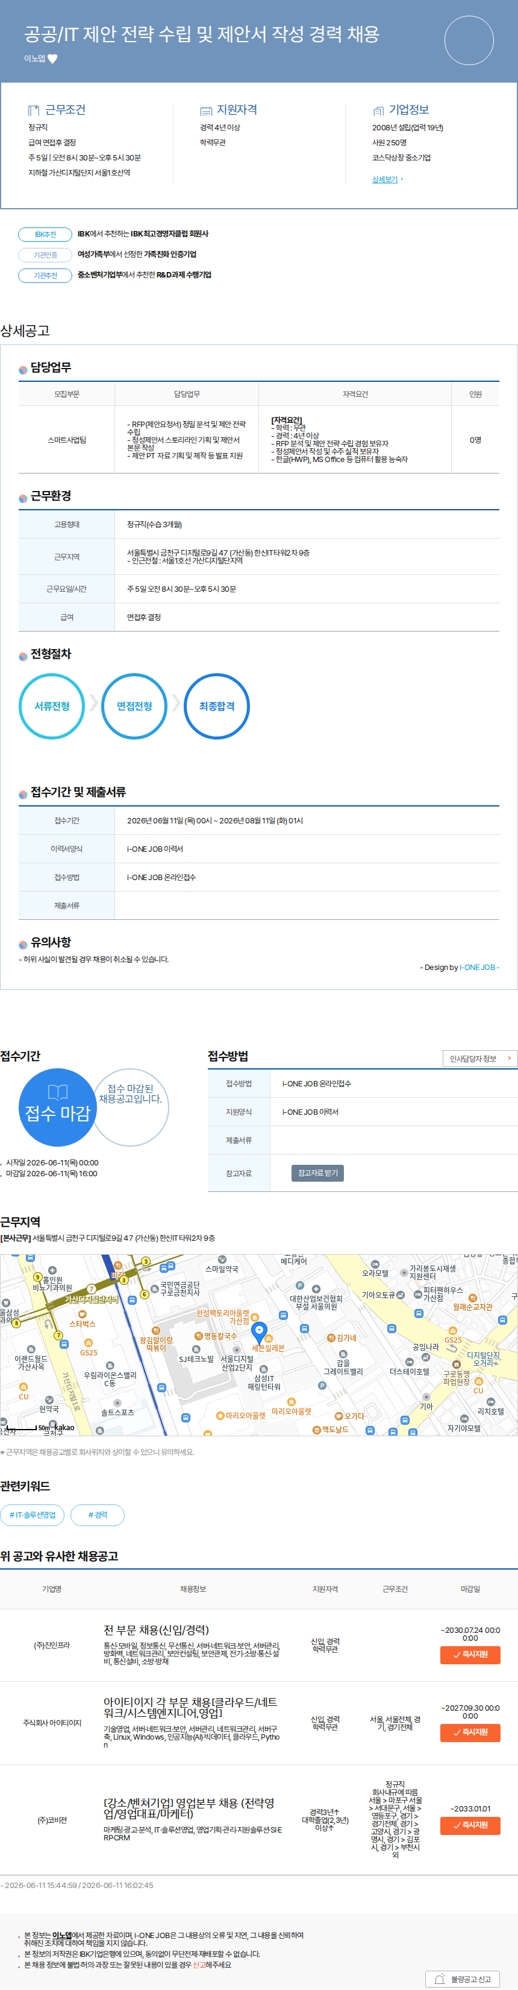Viewport: 518px width, 1990px height.
Task: Click the 오가다 cafe marker
Action: pos(339,1416)
